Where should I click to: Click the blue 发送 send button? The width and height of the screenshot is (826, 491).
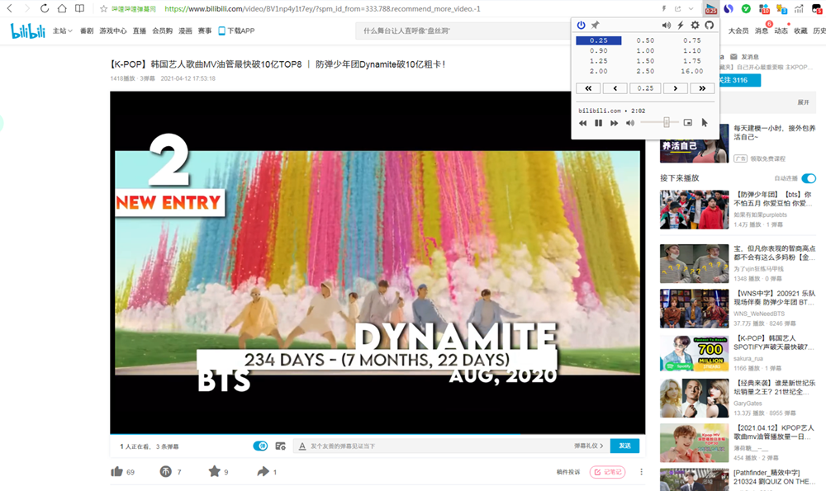(x=624, y=446)
